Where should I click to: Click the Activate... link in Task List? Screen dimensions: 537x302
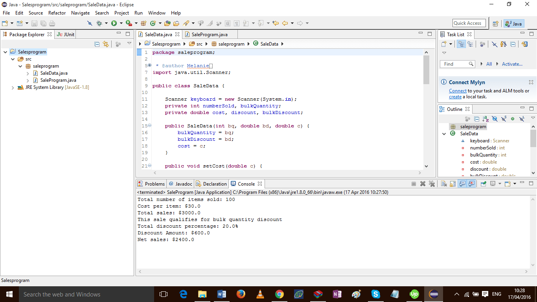[512, 64]
